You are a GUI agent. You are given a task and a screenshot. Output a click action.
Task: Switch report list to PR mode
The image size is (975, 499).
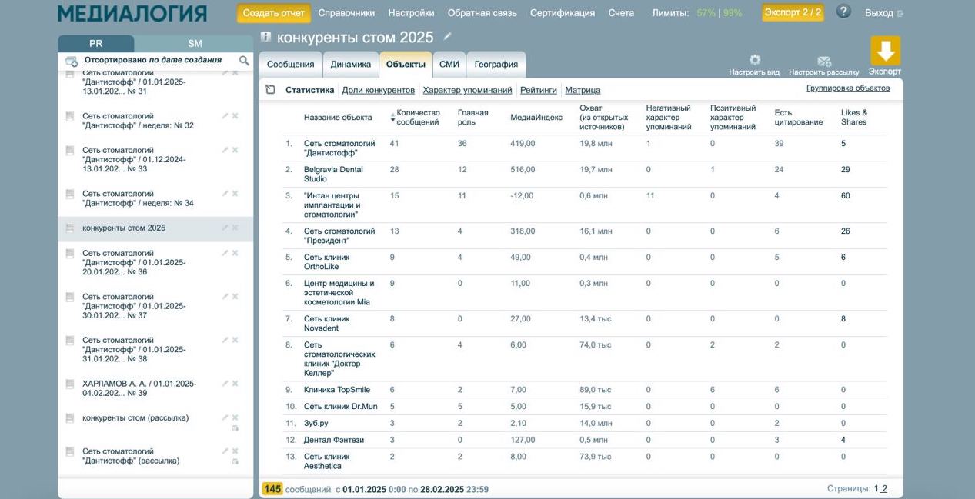95,44
